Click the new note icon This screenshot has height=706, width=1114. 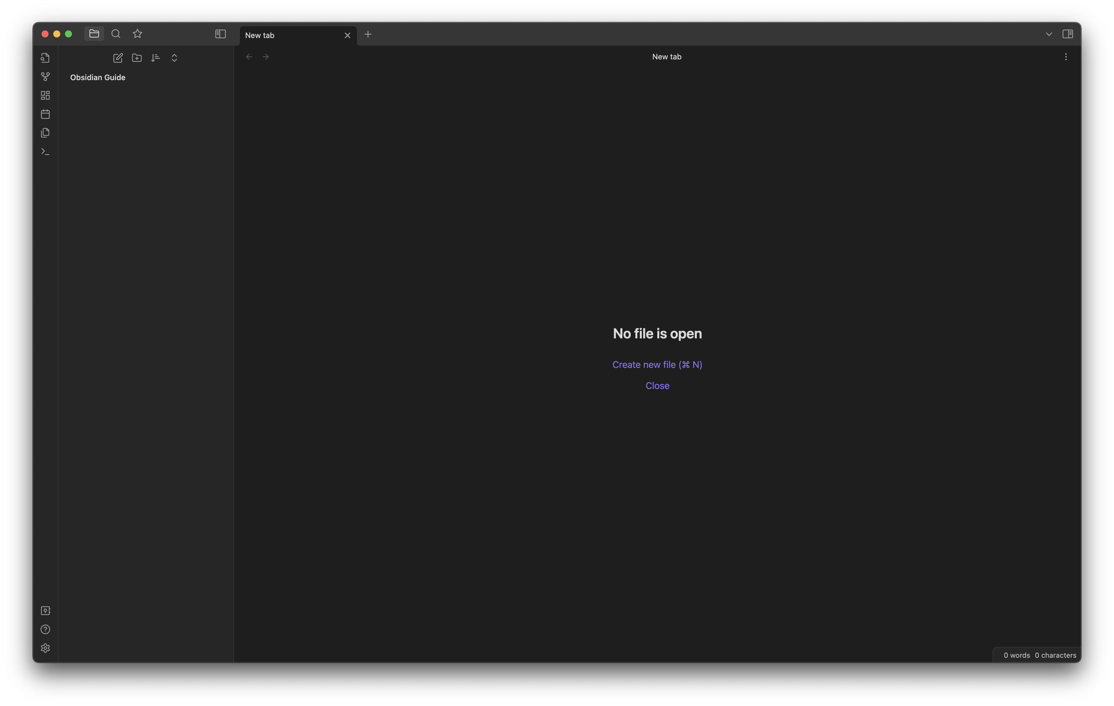(118, 58)
